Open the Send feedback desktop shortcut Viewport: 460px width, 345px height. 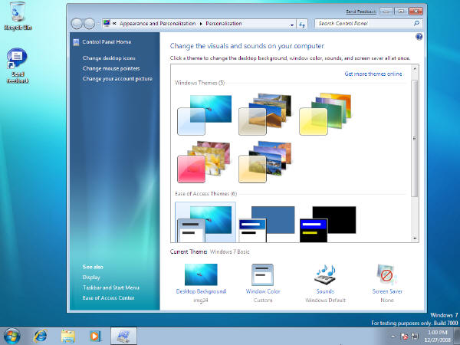[18, 65]
